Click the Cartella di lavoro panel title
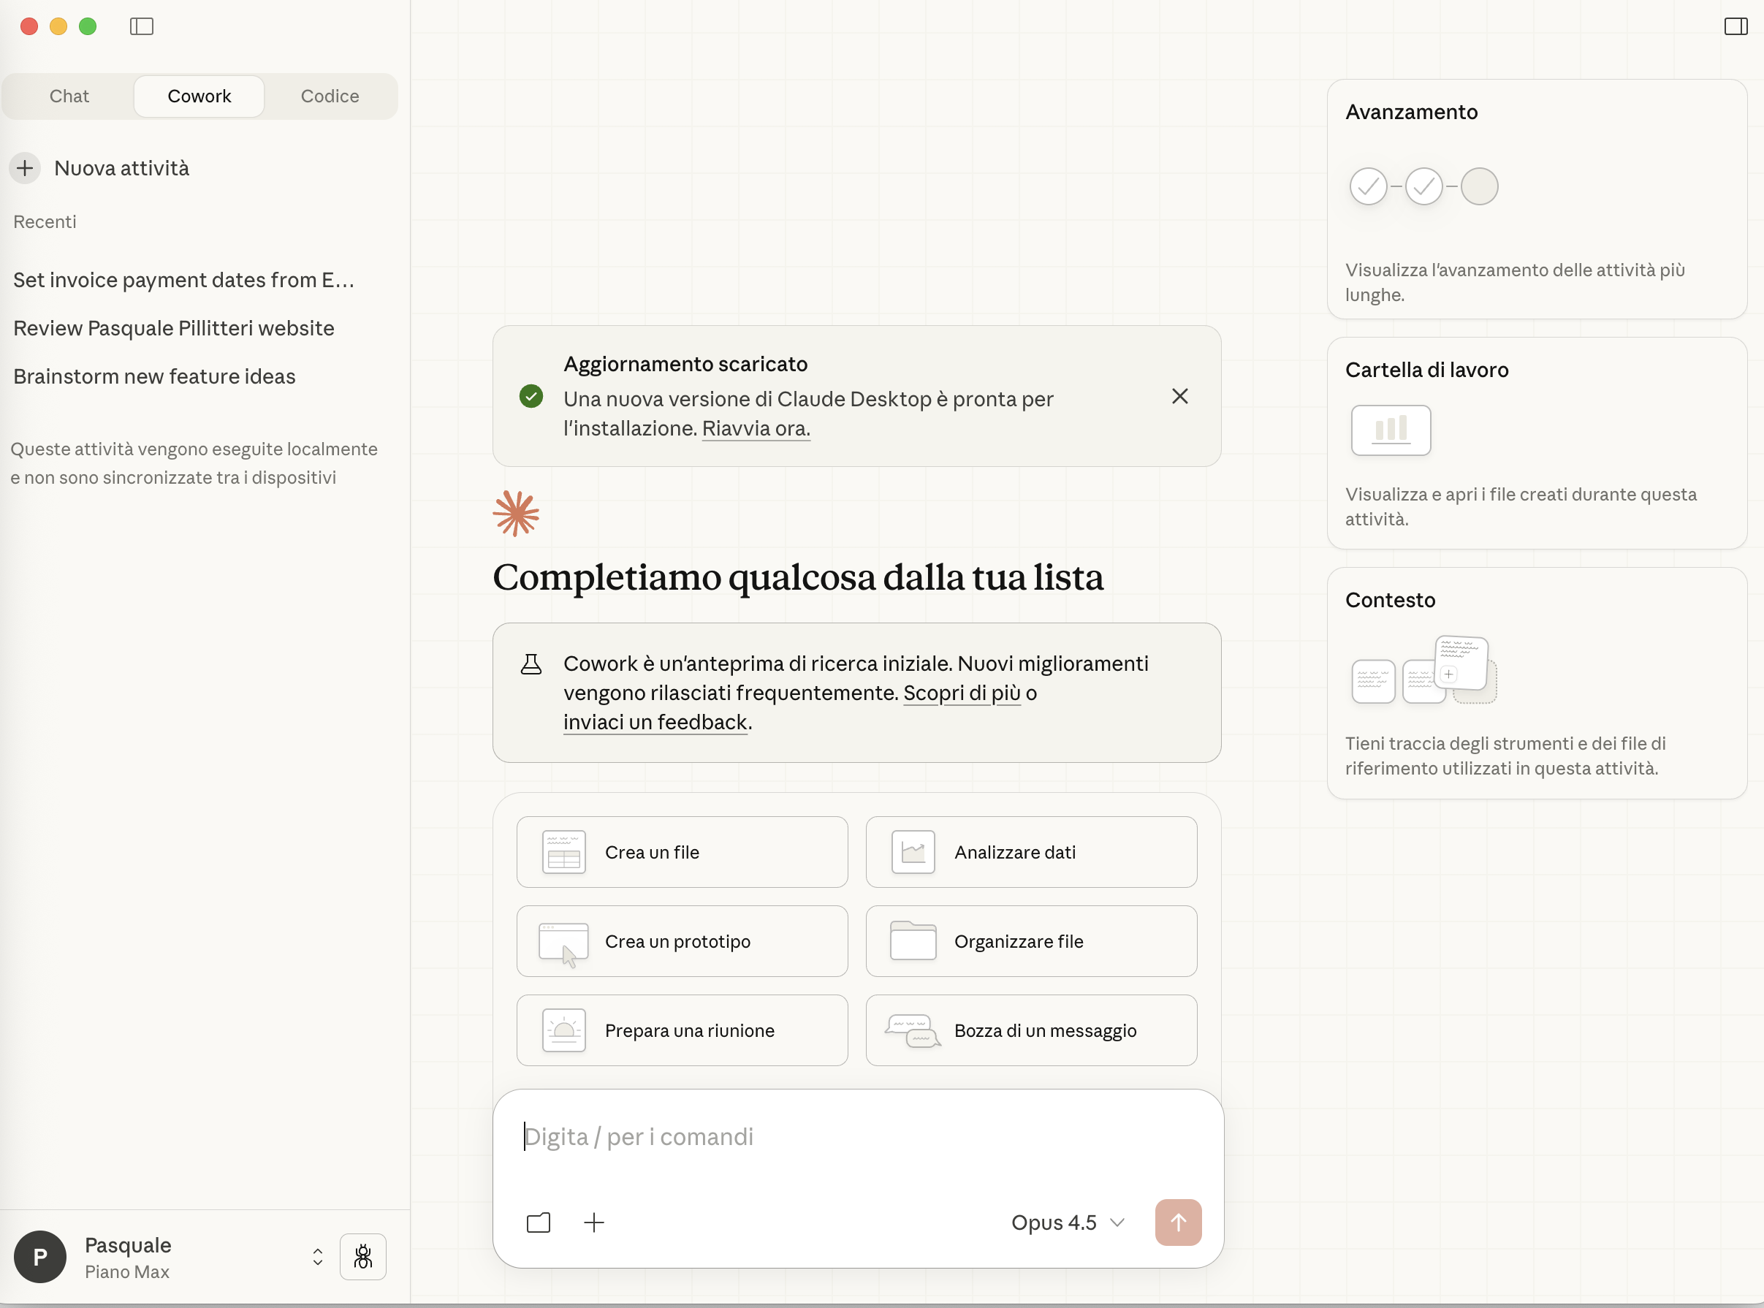The width and height of the screenshot is (1764, 1308). point(1426,370)
